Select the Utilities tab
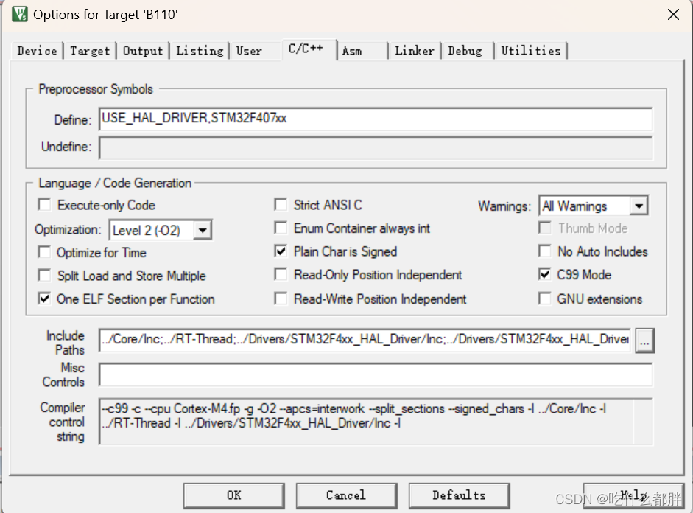Image resolution: width=693 pixels, height=513 pixels. click(531, 50)
